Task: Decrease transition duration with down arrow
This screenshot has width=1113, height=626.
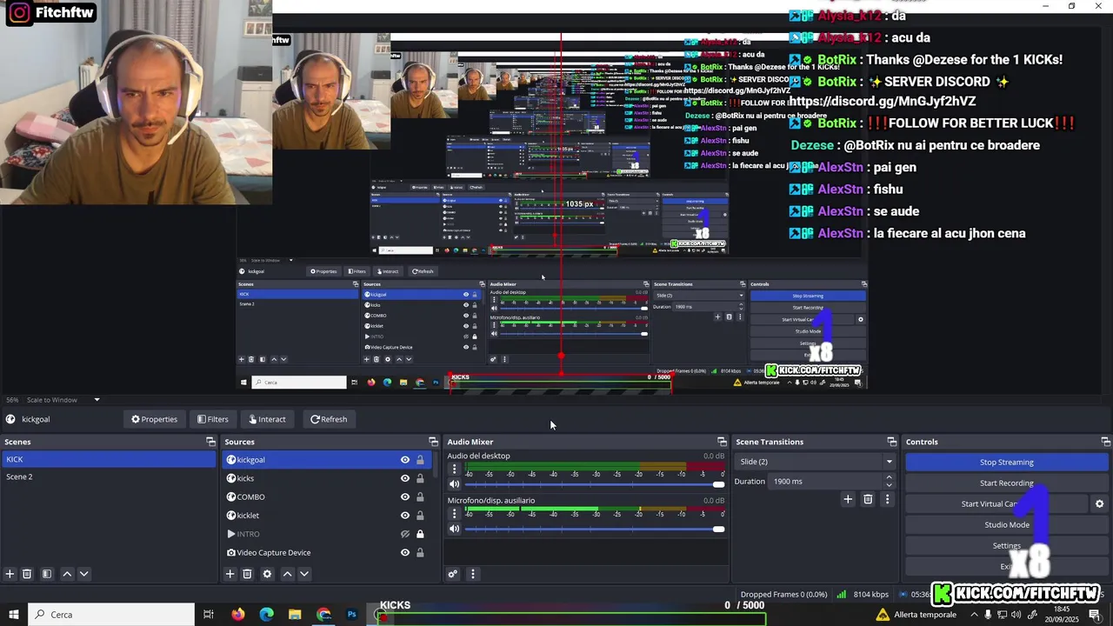Action: 889,485
